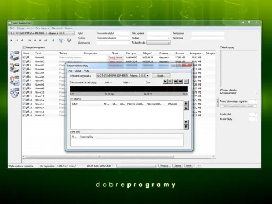Image resolution: width=272 pixels, height=204 pixels.
Task: Uncheck the checkbox for track 3 Utwór03
Action: (24, 65)
